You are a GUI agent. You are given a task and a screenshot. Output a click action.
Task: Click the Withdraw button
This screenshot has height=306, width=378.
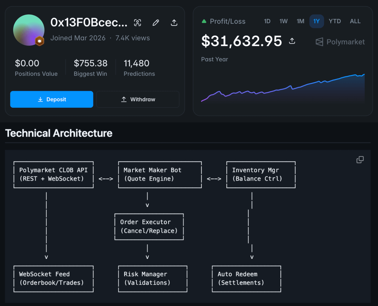click(138, 99)
